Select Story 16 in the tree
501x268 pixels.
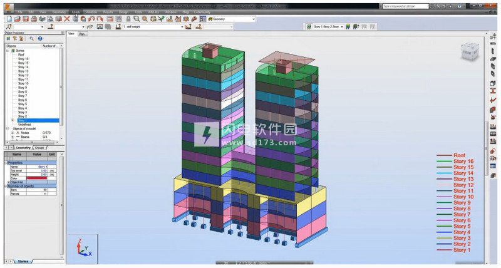click(x=23, y=59)
